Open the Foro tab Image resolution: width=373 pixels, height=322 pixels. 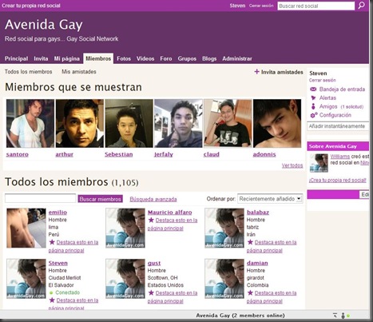click(x=166, y=58)
